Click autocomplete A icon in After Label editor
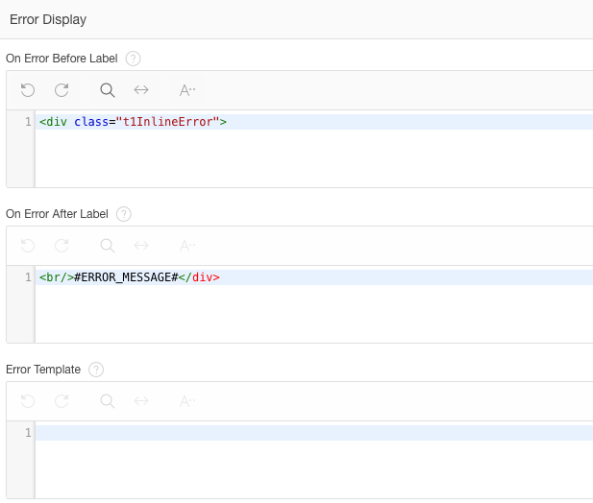Viewport: 593px width, 503px height. 187,246
